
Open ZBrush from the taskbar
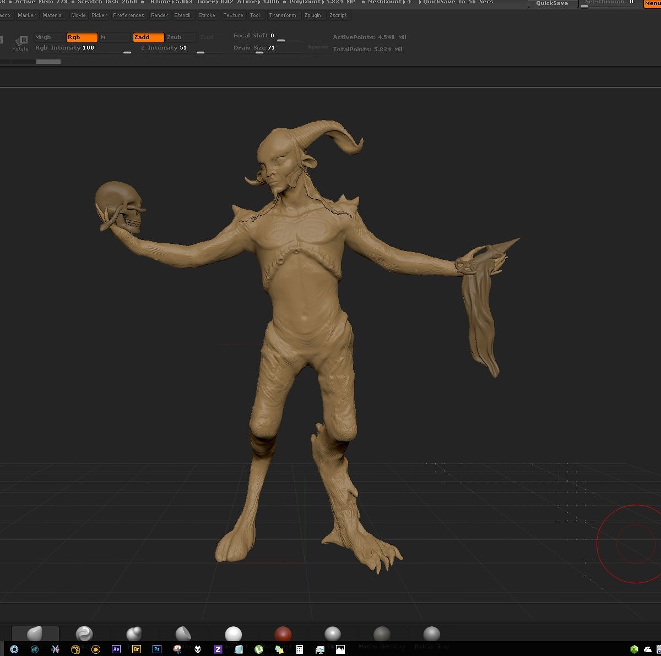pyautogui.click(x=218, y=649)
